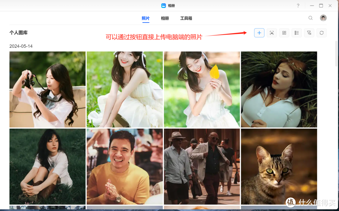
Task: Select the 照片 tab
Action: point(146,18)
